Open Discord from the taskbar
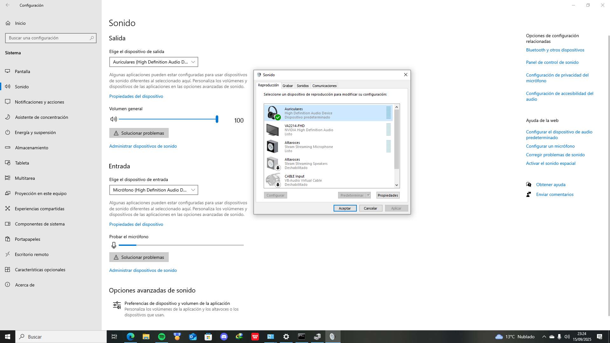Viewport: 610px width, 343px height. coord(224,337)
